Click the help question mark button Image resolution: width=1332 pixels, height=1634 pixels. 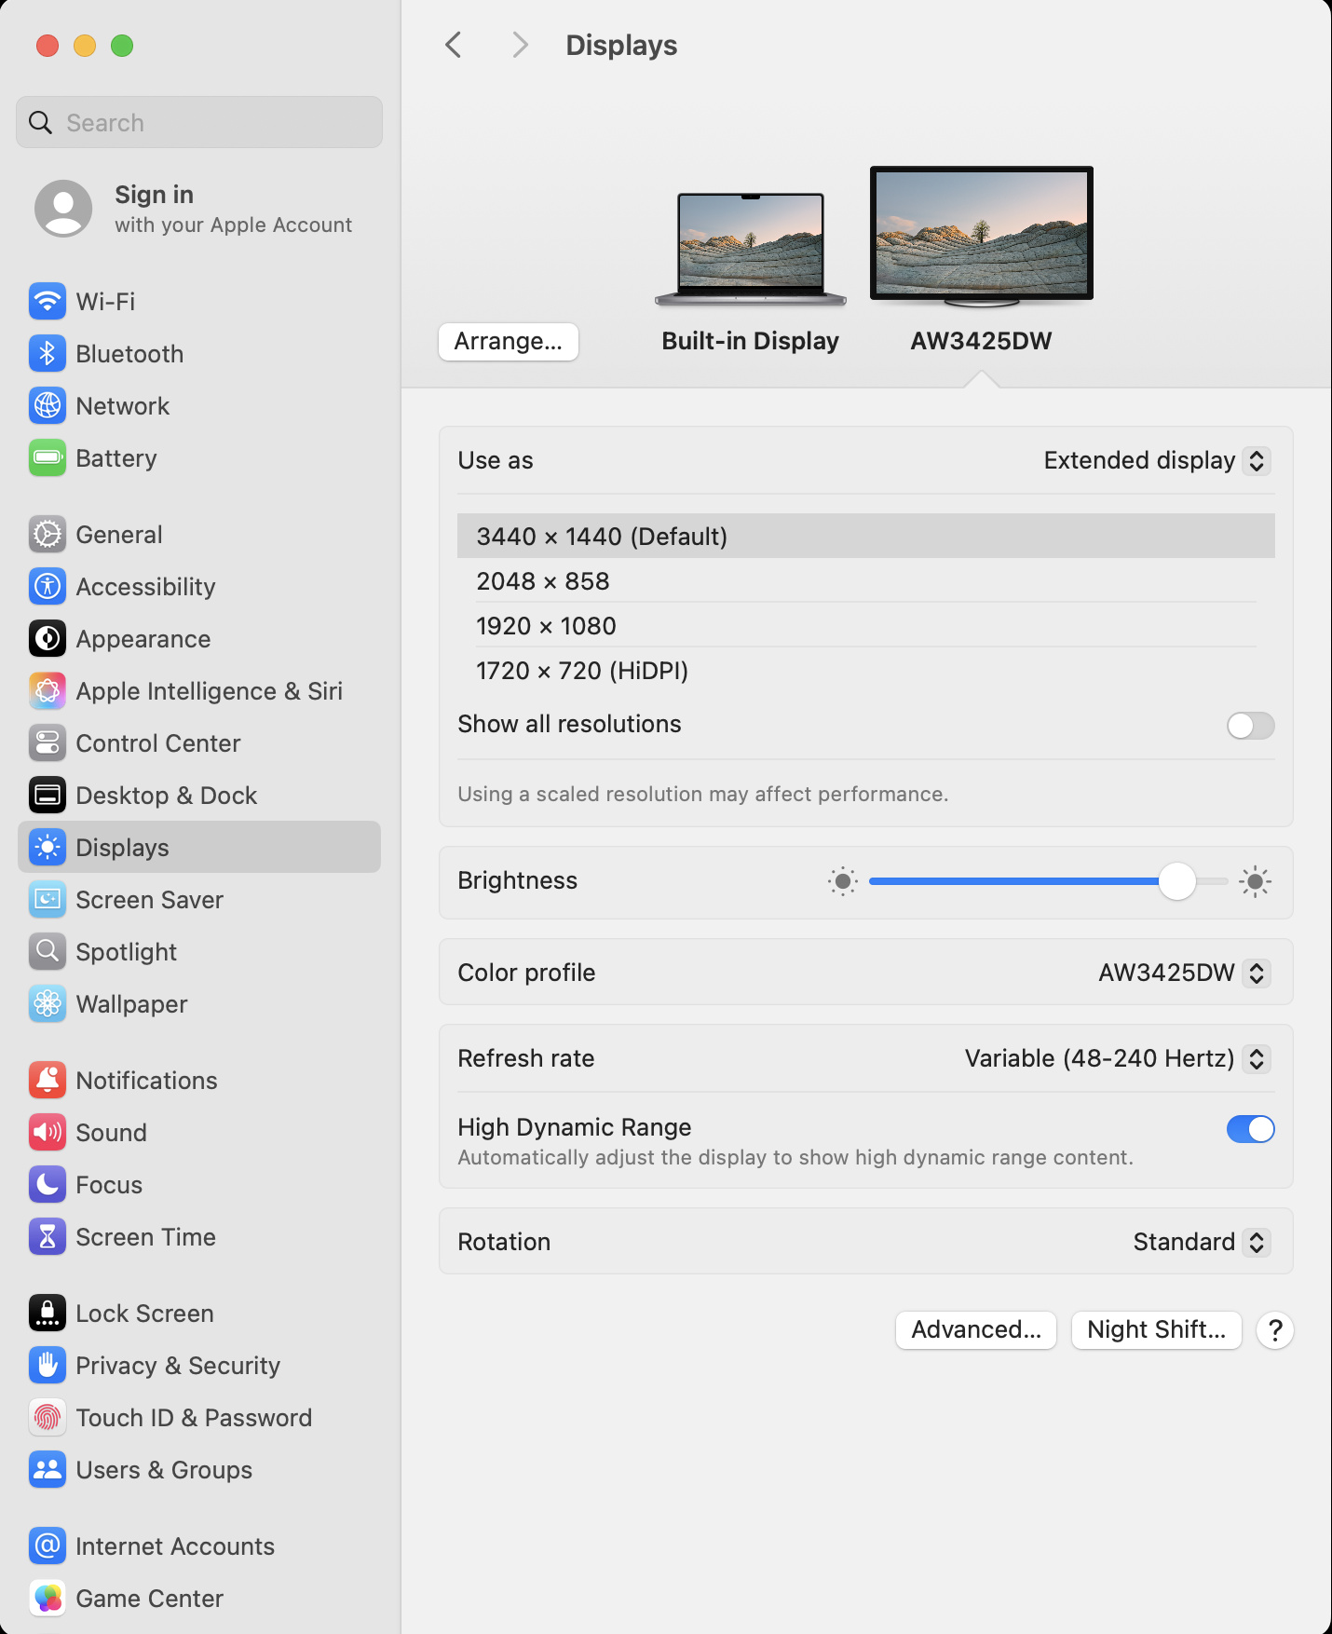point(1275,1329)
